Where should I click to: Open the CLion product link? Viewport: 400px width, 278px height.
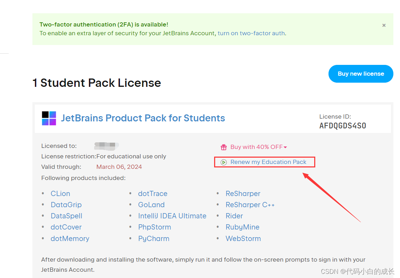click(60, 194)
